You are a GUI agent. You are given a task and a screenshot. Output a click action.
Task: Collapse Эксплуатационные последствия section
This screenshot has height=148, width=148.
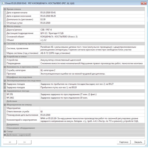click(x=5, y=81)
